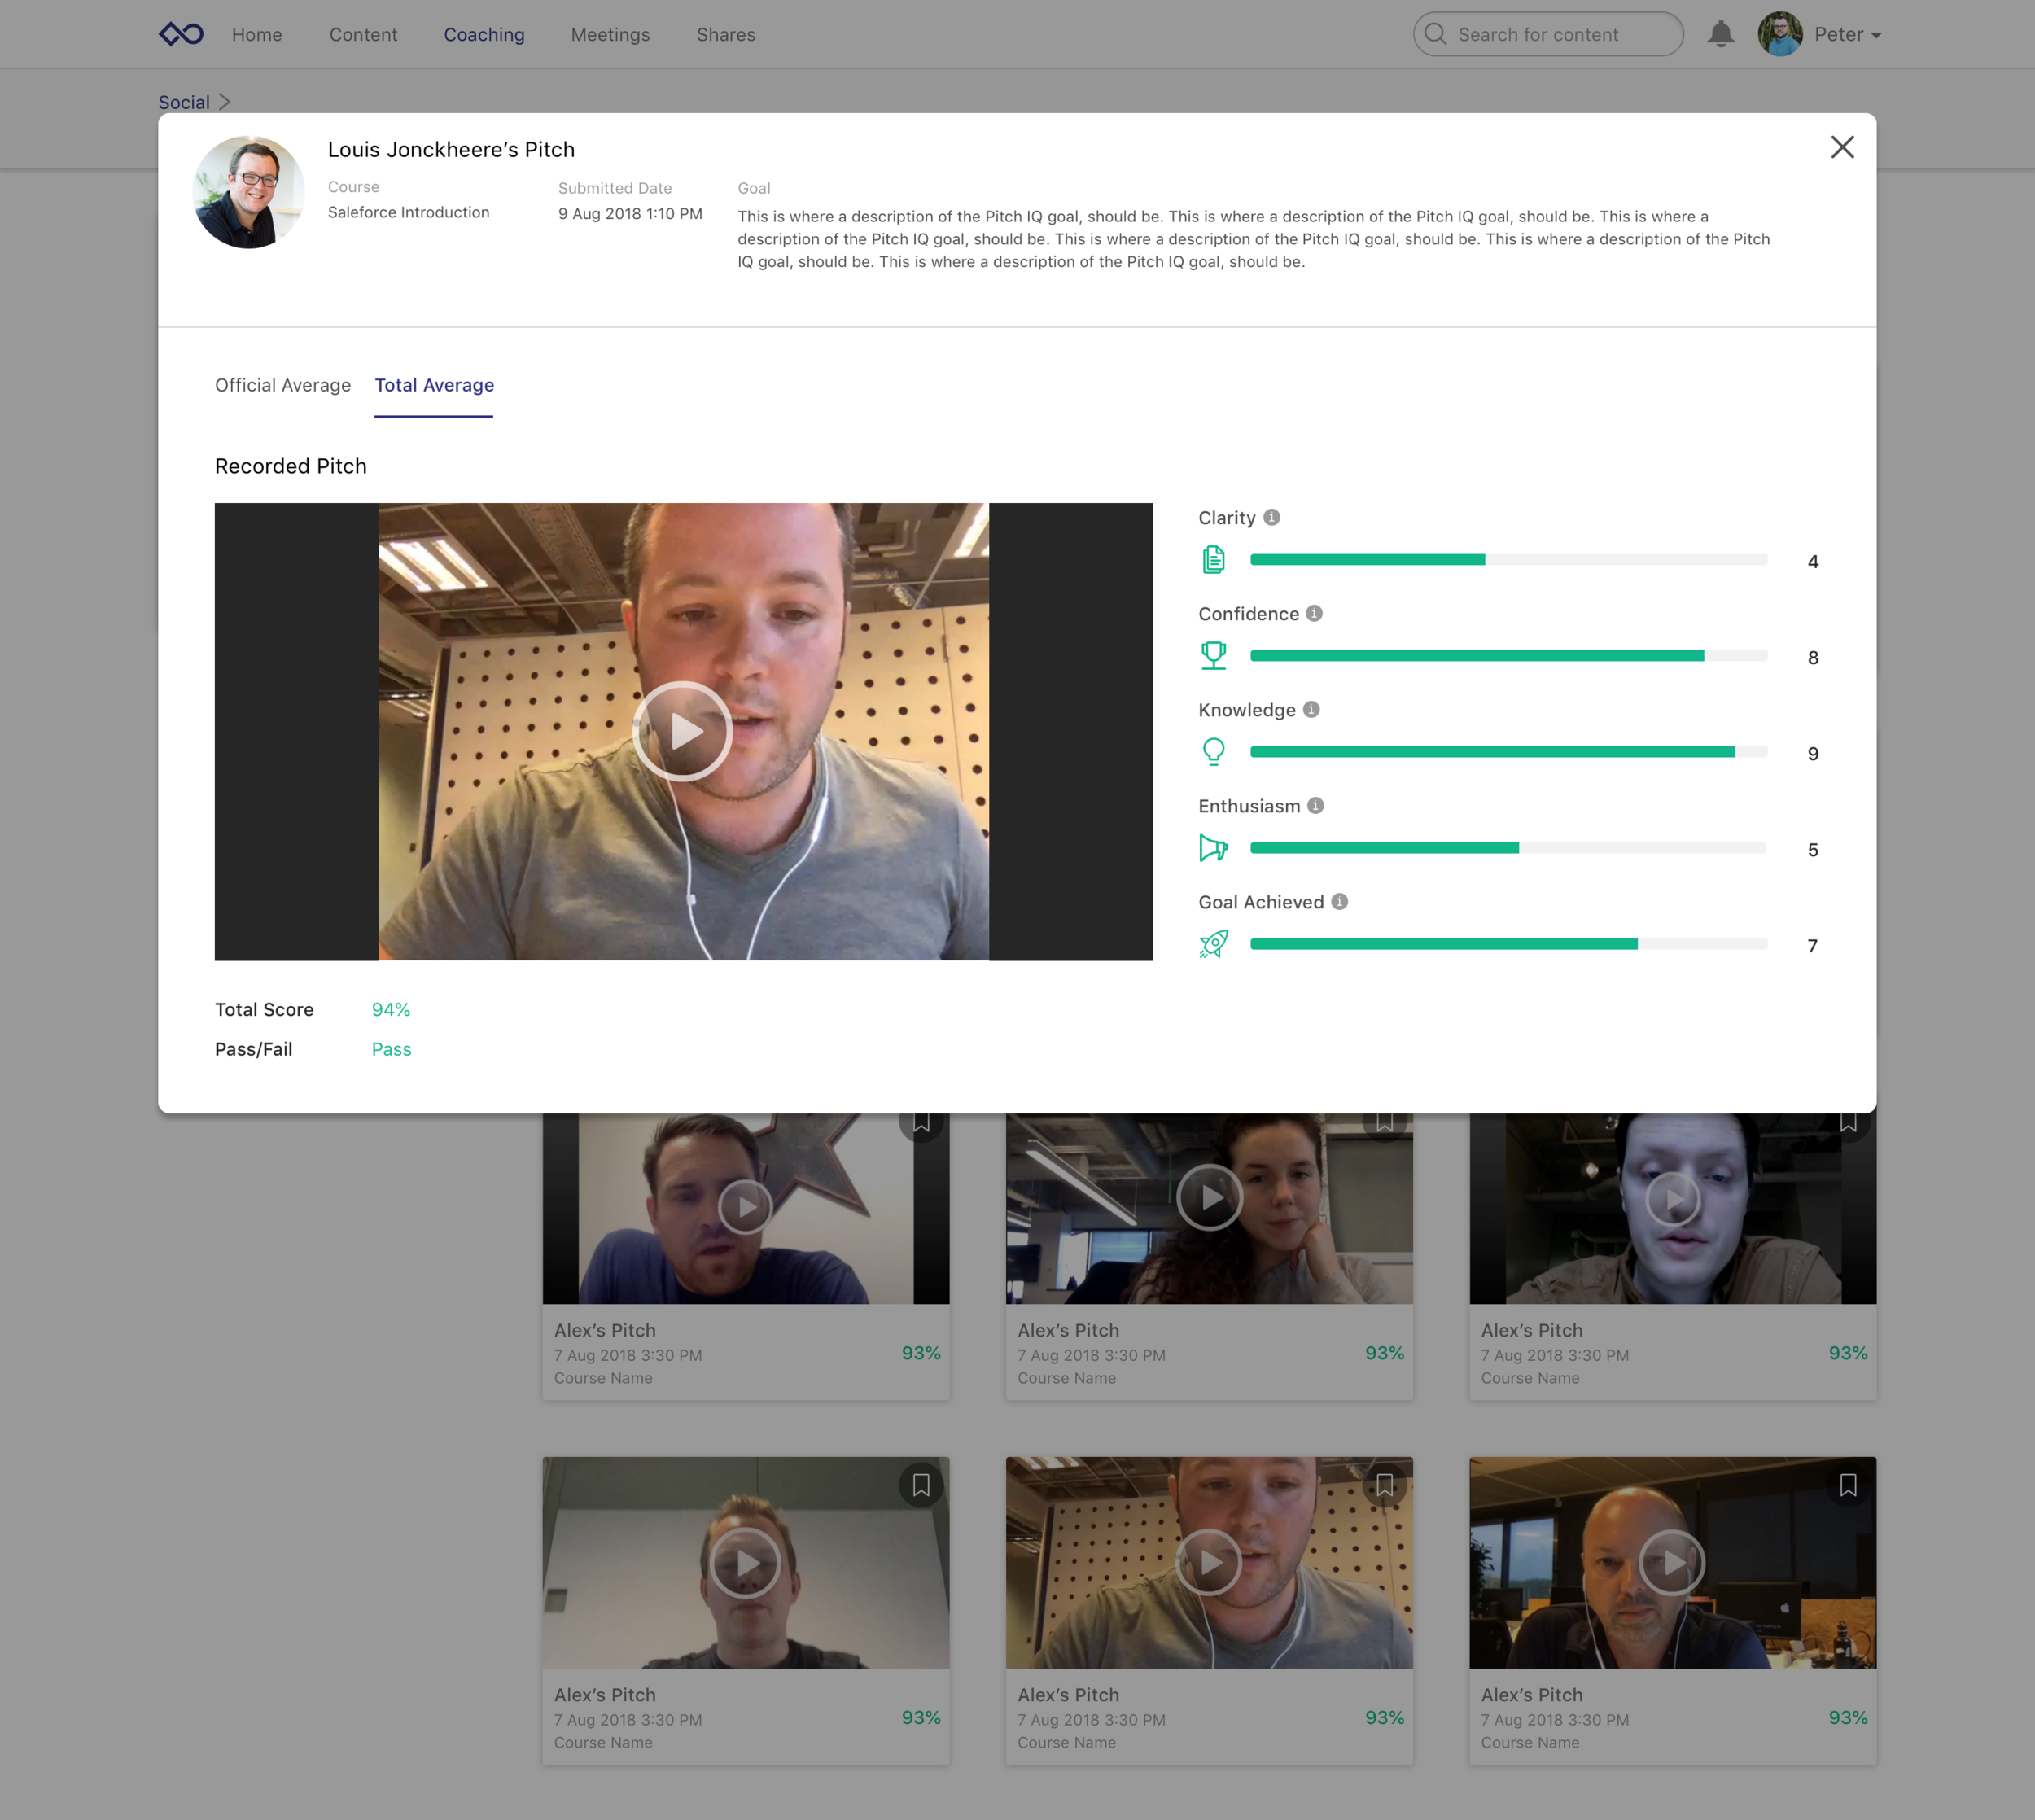Toggle bookmark on the bottom-middle pitch video

pyautogui.click(x=1384, y=1485)
